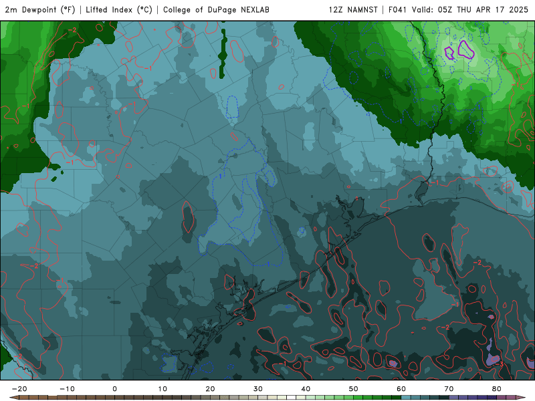Click the 60 value on the color scale
Image resolution: width=535 pixels, height=401 pixels.
click(x=401, y=389)
